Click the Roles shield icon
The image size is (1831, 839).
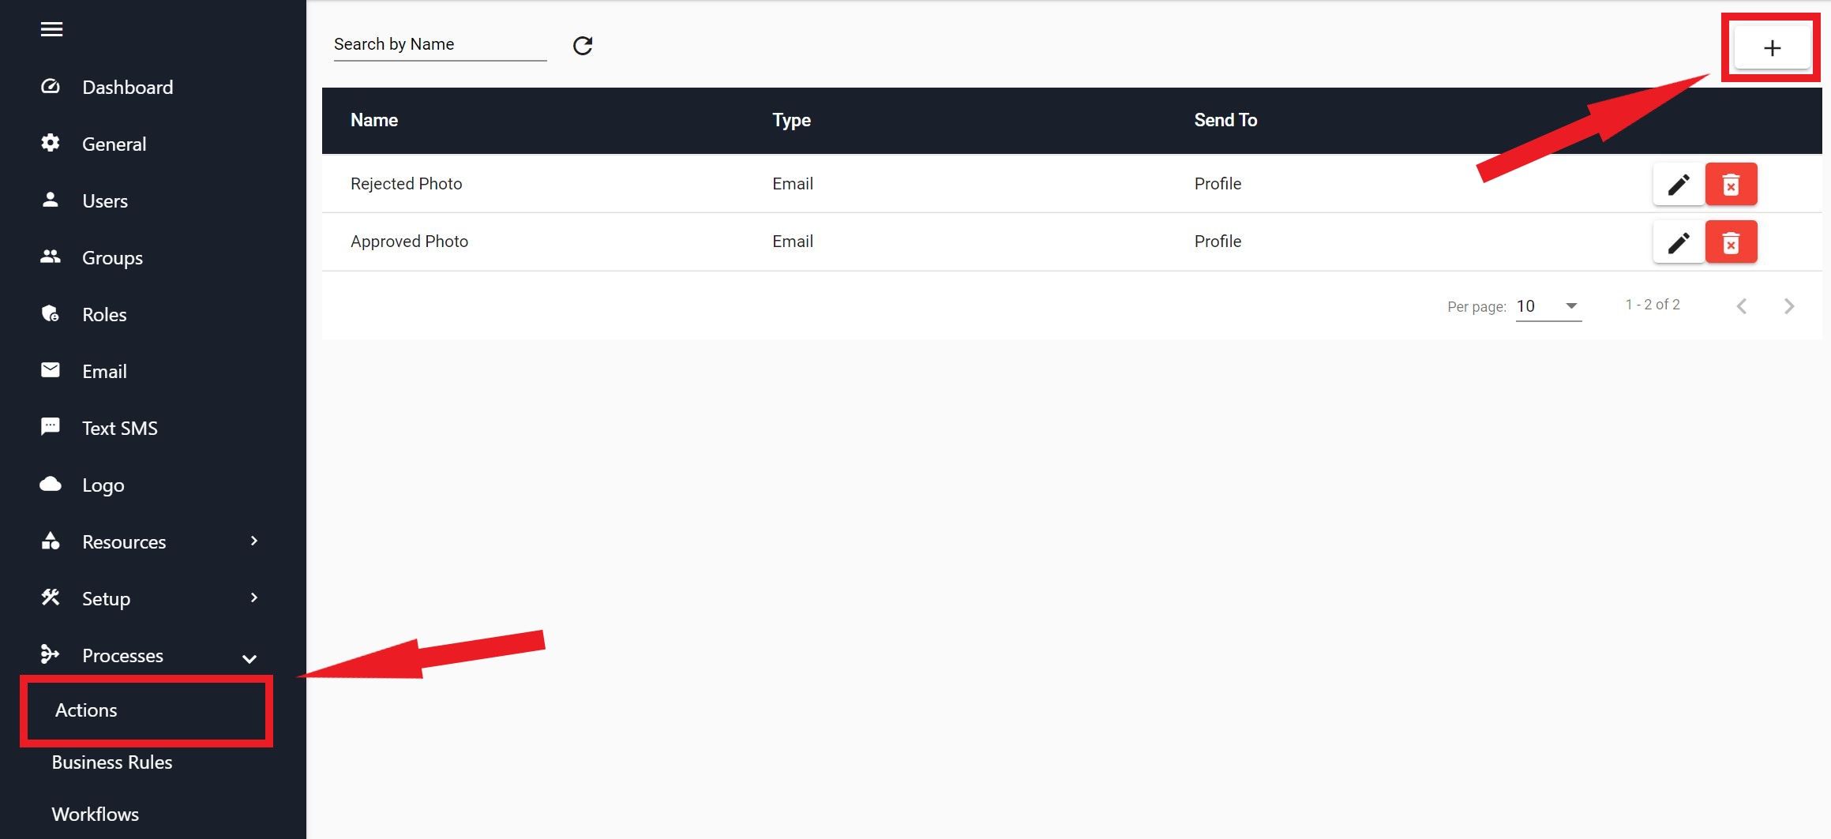[x=51, y=313]
